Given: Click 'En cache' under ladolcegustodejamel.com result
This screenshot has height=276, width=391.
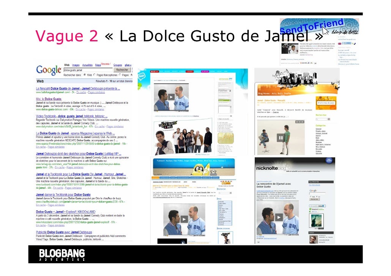Looking at the screenshot, I should [x=81, y=92].
